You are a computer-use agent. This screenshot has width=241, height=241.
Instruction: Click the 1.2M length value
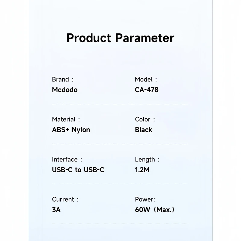(142, 170)
